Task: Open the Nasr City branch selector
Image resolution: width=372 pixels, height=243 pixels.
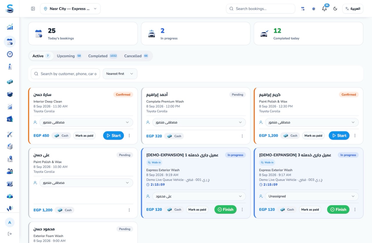Action: [70, 9]
